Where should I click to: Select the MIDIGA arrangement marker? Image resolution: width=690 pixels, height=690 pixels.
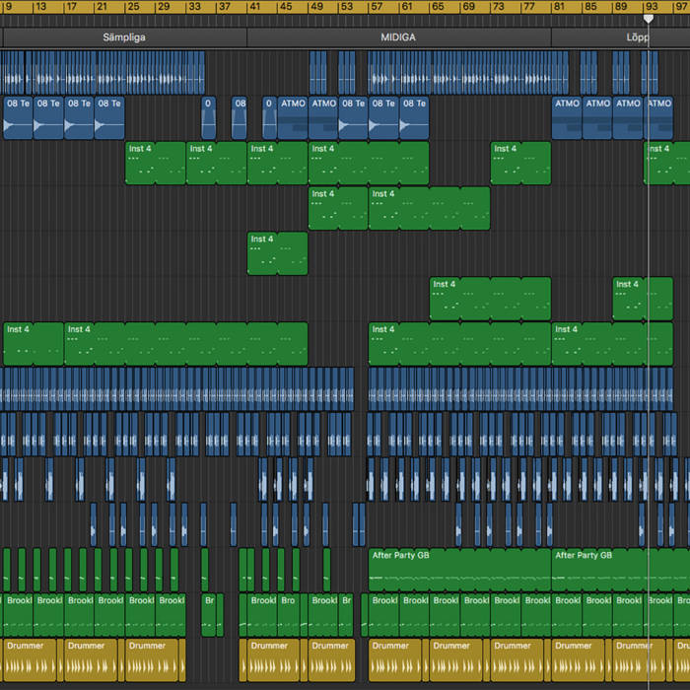coord(398,37)
